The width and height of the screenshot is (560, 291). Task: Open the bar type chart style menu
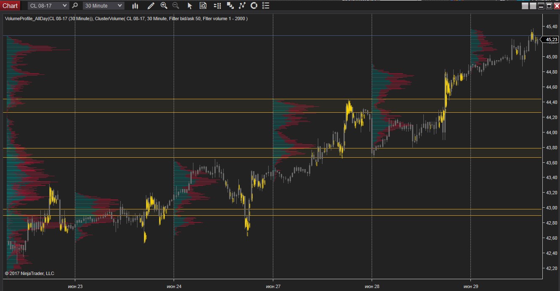click(135, 6)
